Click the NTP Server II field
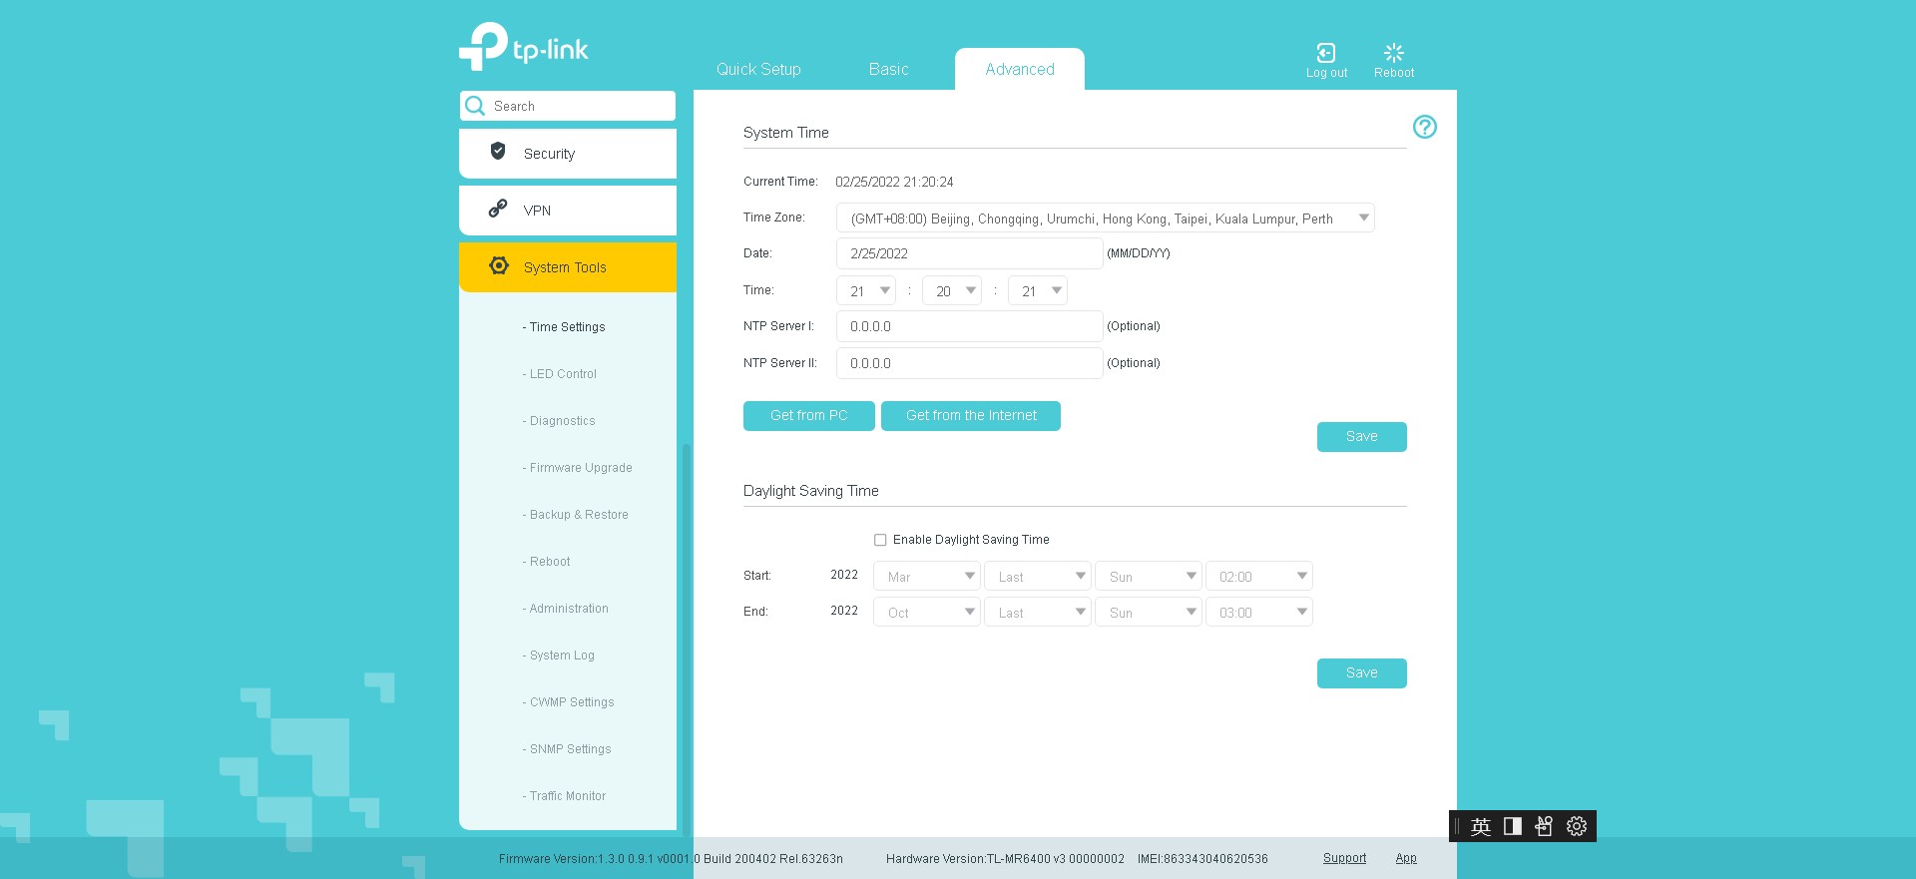This screenshot has height=879, width=1916. (969, 363)
